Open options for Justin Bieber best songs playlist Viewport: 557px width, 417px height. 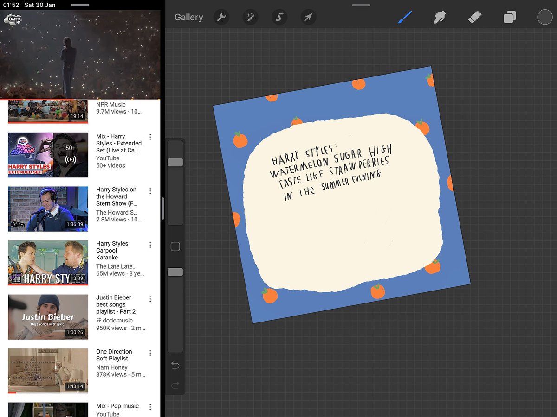point(150,299)
